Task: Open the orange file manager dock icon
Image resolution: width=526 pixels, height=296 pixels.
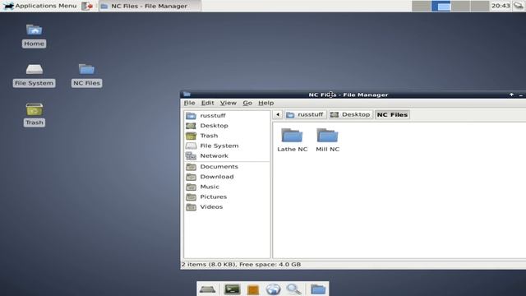Action: [253, 289]
